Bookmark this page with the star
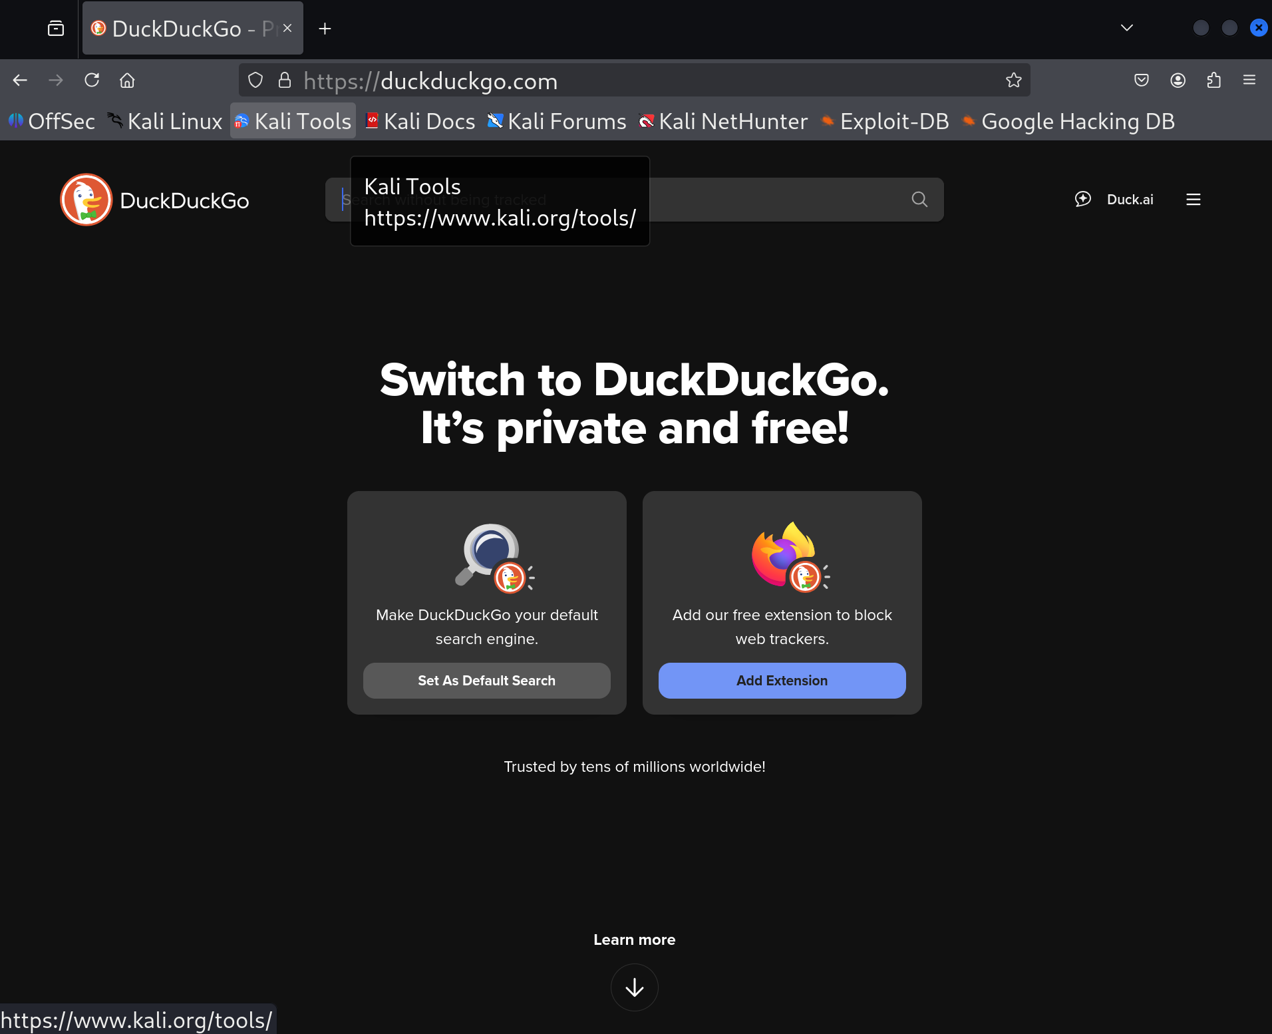This screenshot has height=1034, width=1272. tap(1013, 81)
